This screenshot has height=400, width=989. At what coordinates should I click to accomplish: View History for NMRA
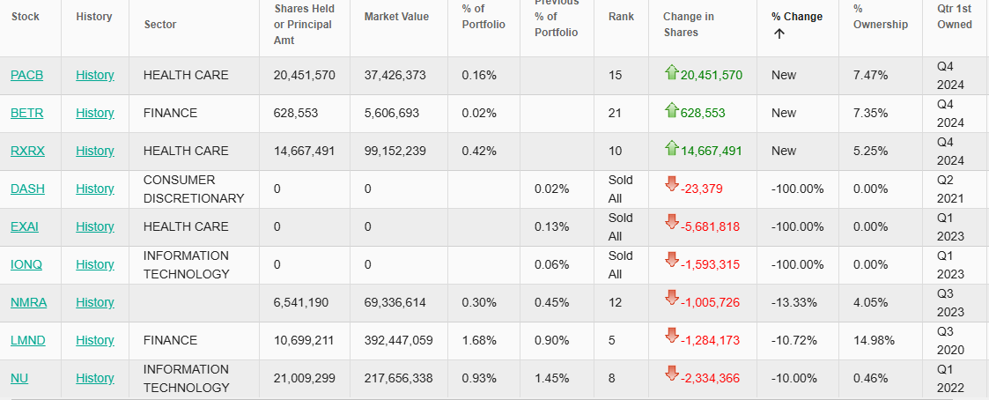coord(95,302)
